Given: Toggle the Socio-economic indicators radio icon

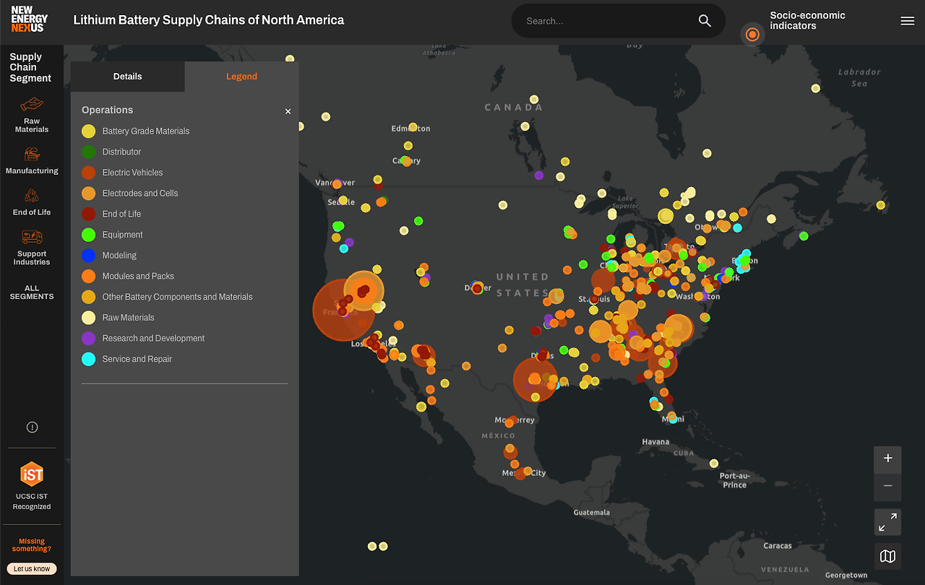Looking at the screenshot, I should coord(752,34).
